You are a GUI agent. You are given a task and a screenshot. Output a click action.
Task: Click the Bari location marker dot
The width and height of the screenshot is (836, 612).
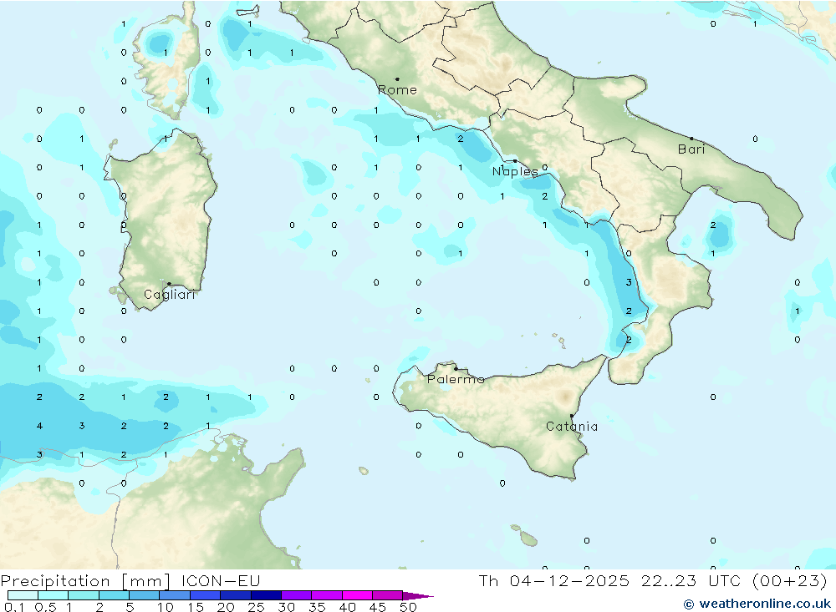coord(691,139)
